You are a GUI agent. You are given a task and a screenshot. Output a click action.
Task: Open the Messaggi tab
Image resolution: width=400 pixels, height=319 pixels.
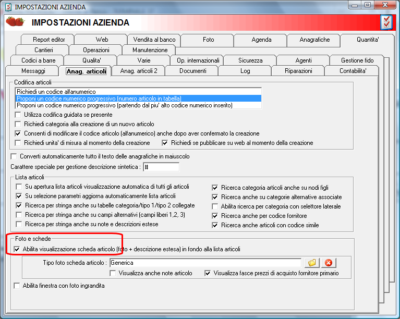pyautogui.click(x=33, y=71)
